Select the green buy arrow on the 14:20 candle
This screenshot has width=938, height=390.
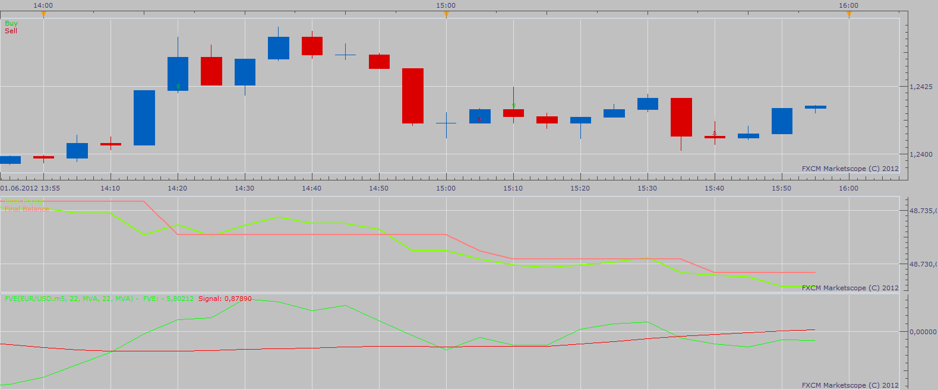[178, 87]
